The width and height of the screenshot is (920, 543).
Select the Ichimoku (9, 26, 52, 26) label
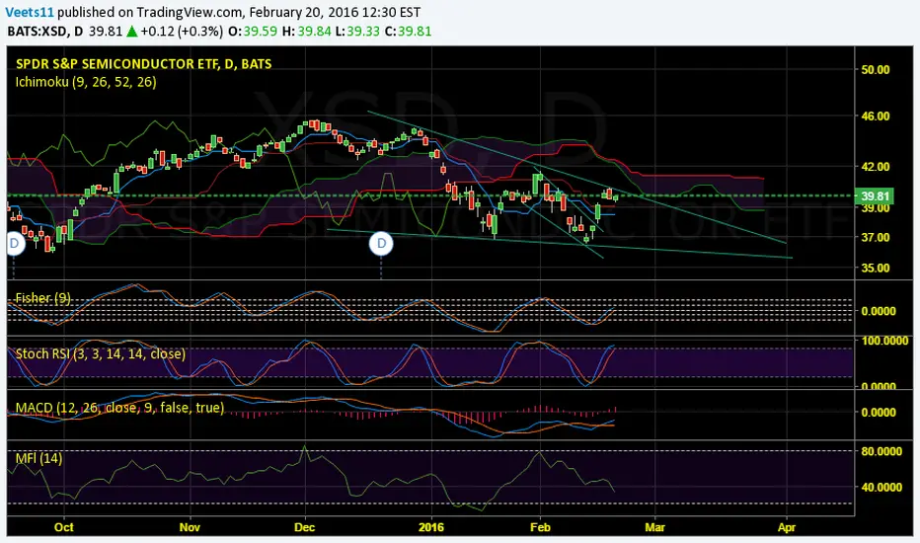tap(86, 82)
